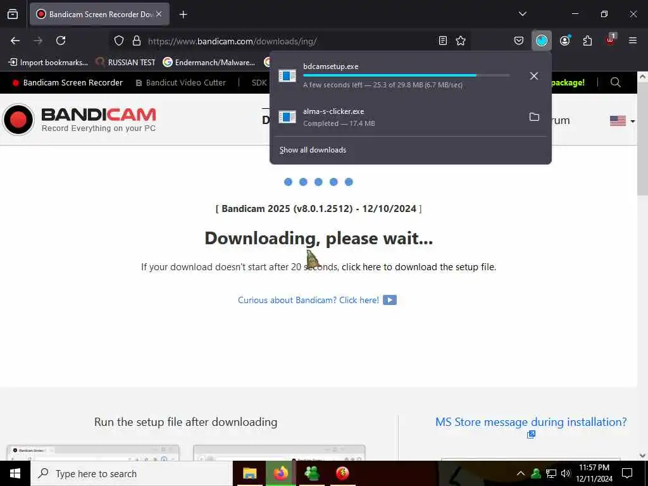The width and height of the screenshot is (648, 486).
Task: Open the external link icon under MS Store message
Action: [531, 434]
